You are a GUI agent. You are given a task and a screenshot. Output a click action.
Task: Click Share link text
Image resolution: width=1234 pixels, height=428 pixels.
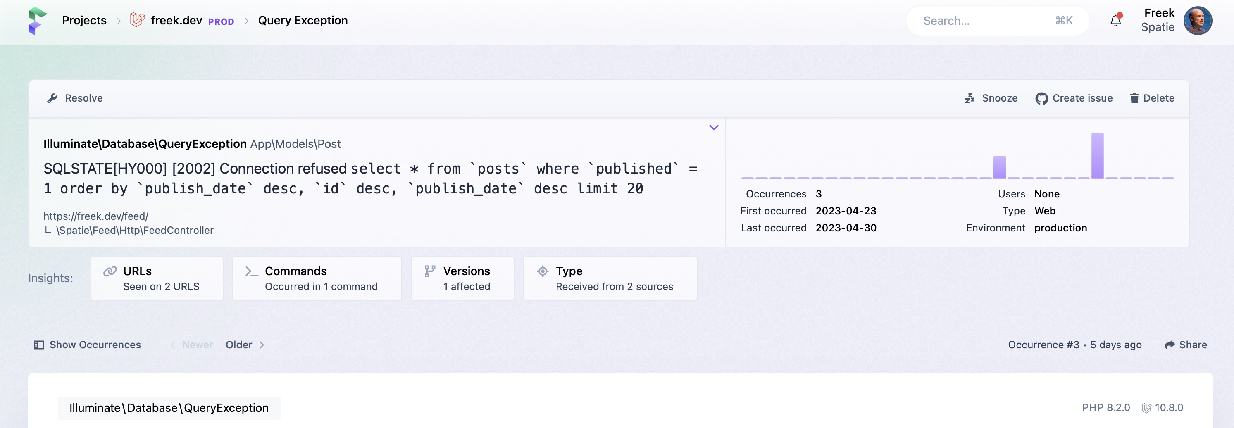click(x=1193, y=345)
